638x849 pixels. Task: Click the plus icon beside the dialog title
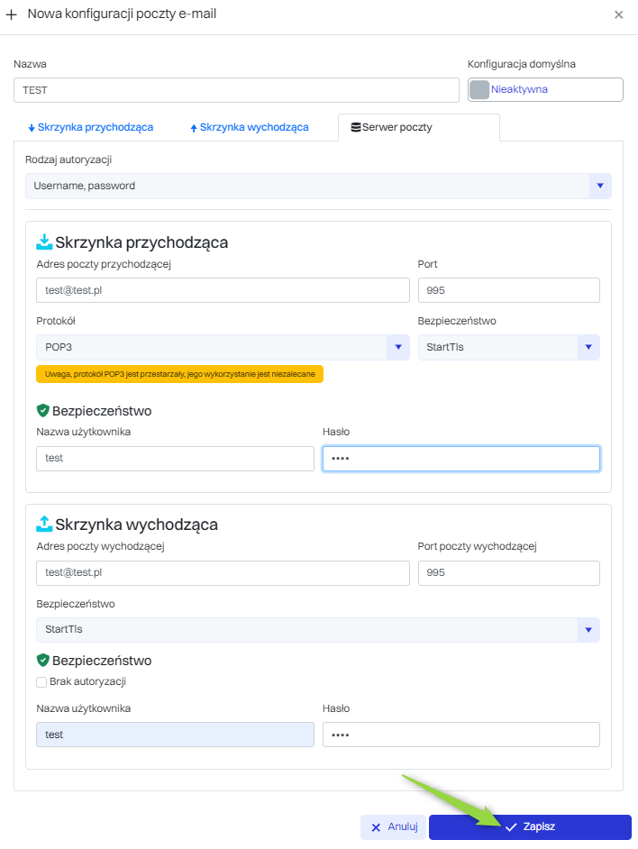point(12,14)
